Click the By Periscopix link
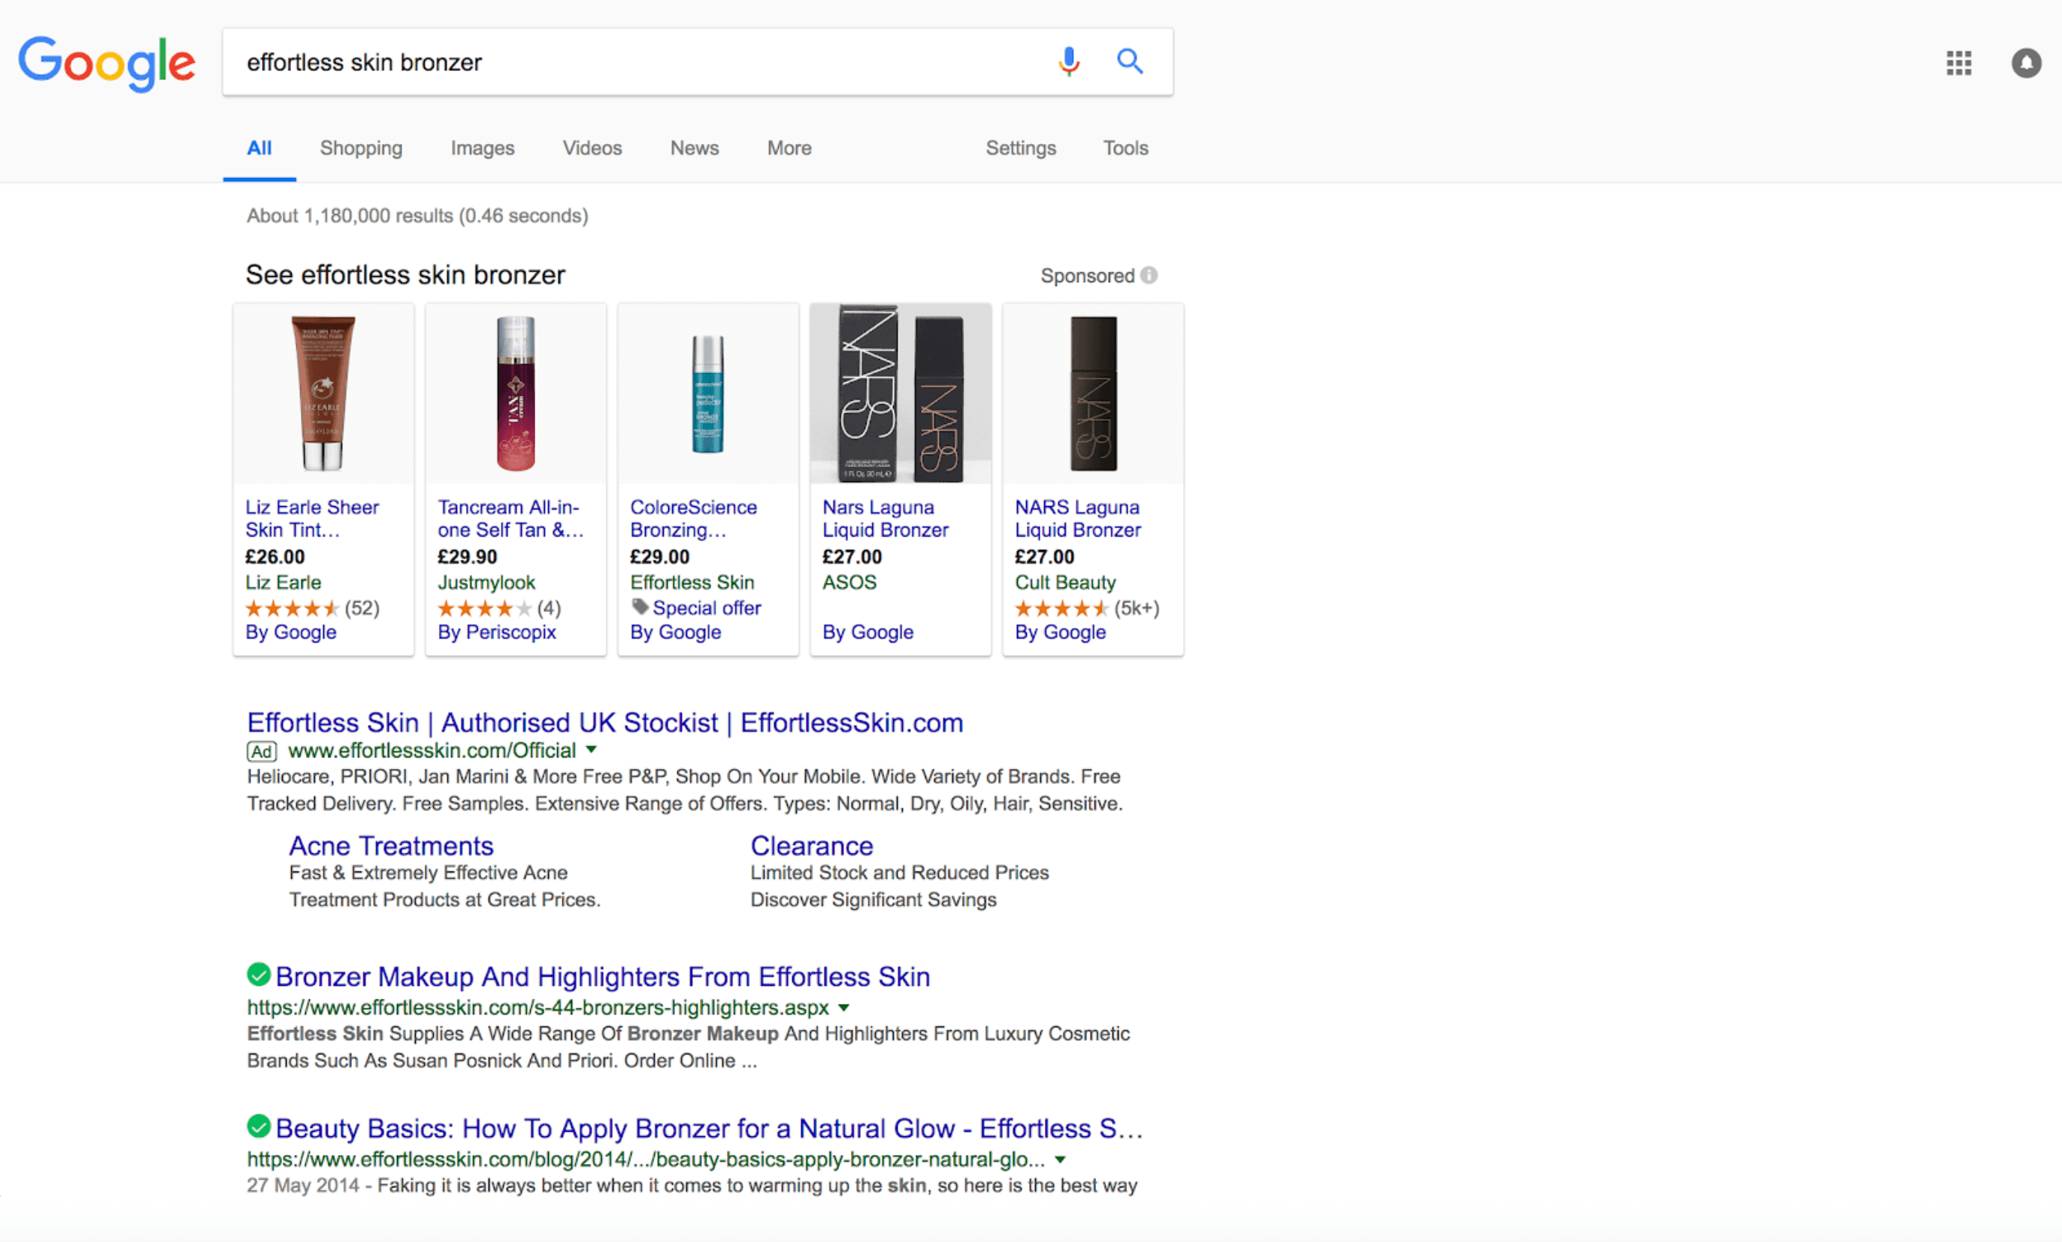 [496, 632]
